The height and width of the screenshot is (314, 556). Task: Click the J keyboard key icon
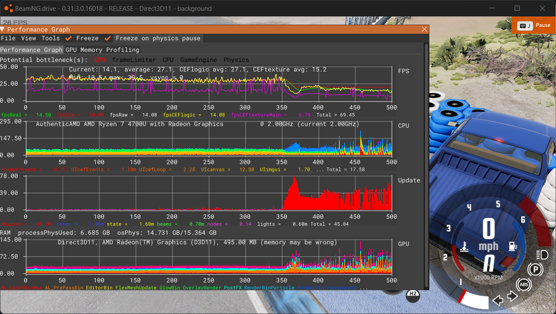(525, 26)
